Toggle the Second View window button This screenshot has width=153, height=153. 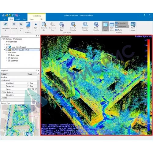tap(106, 27)
